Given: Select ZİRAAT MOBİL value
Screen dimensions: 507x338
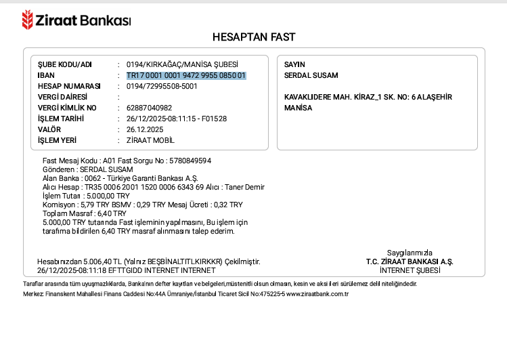Looking at the screenshot, I should [150, 140].
